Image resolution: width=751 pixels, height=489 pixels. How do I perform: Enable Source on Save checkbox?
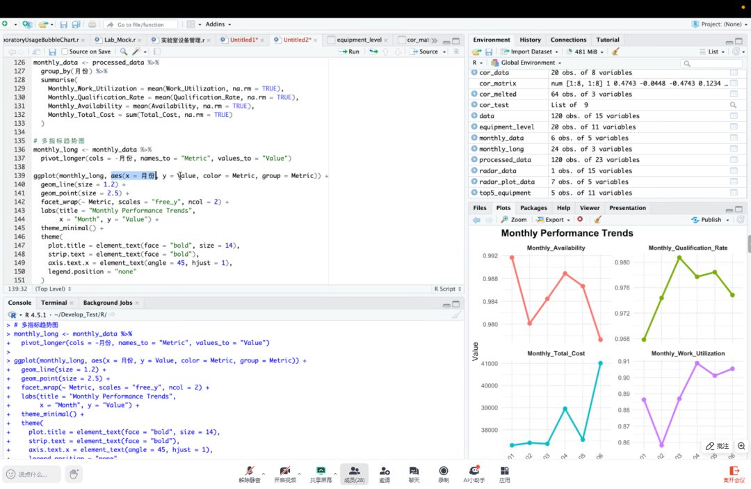click(x=65, y=51)
